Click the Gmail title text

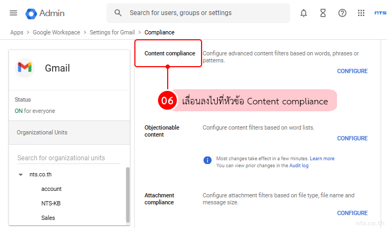tap(58, 68)
